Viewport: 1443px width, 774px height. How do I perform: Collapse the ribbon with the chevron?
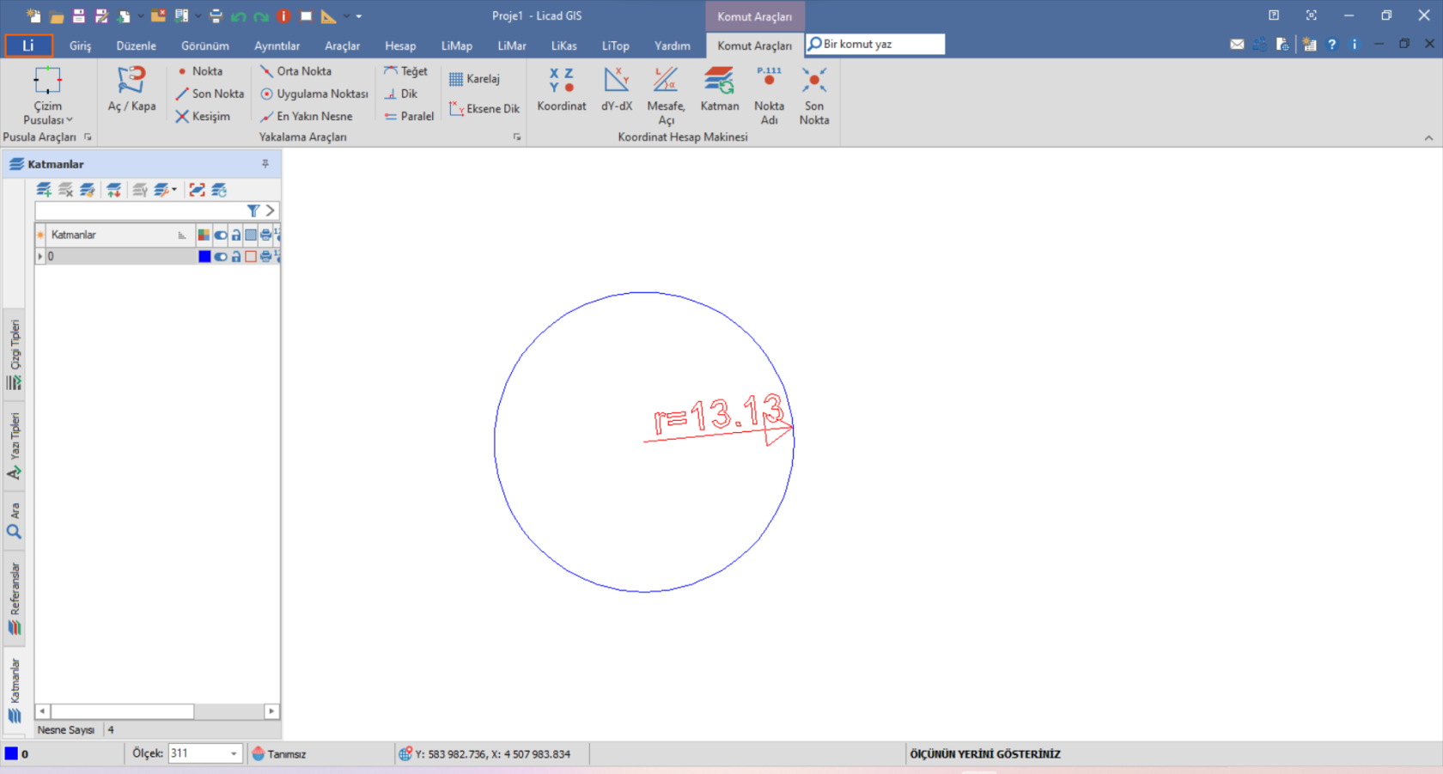pos(1428,137)
